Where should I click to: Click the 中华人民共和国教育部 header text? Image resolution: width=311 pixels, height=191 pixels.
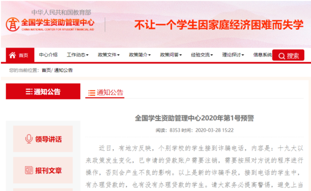pyautogui.click(x=61, y=13)
